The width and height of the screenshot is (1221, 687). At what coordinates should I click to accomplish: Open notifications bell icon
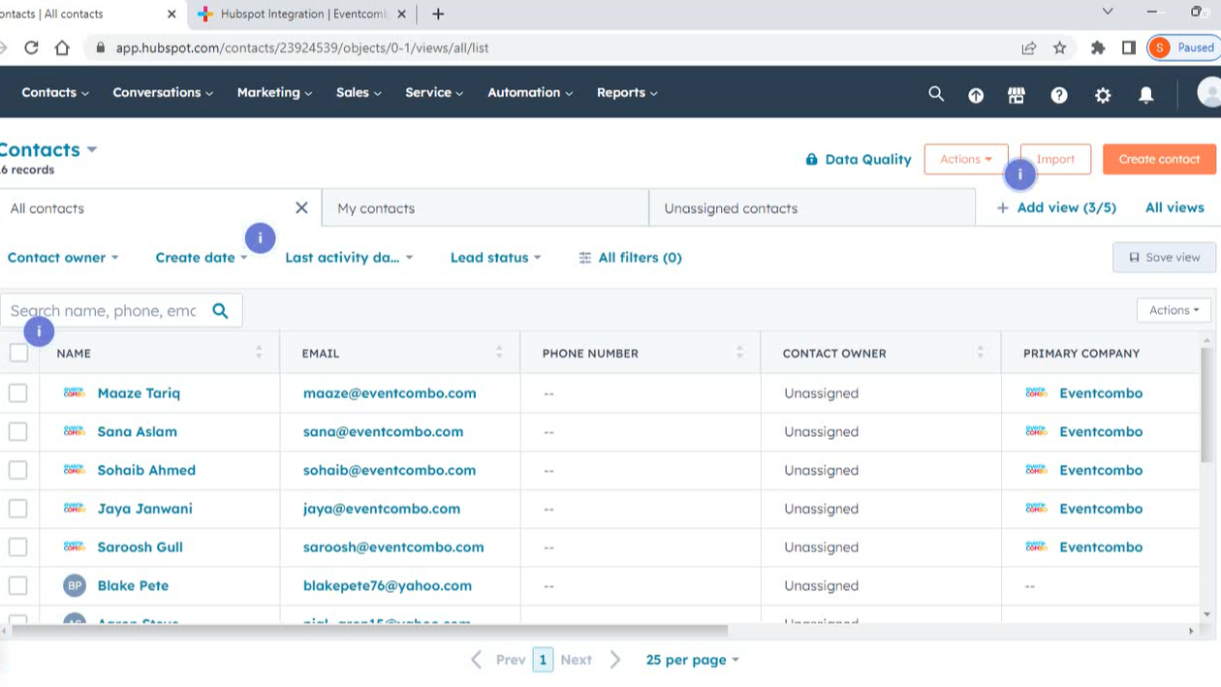tap(1145, 95)
